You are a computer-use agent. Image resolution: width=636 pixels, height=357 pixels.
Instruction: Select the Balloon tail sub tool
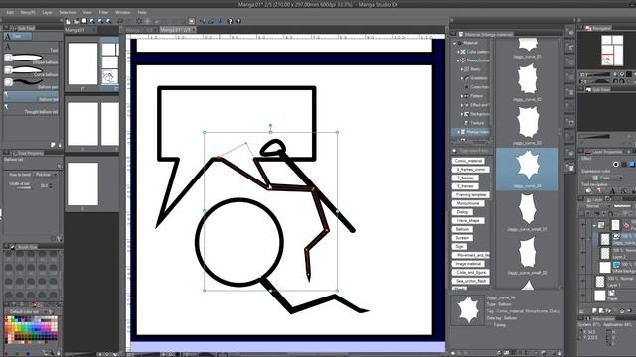(x=32, y=96)
